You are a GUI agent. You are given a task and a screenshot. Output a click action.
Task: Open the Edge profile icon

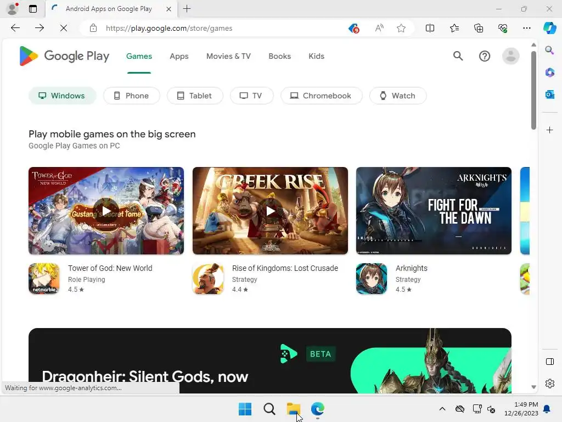[13, 9]
